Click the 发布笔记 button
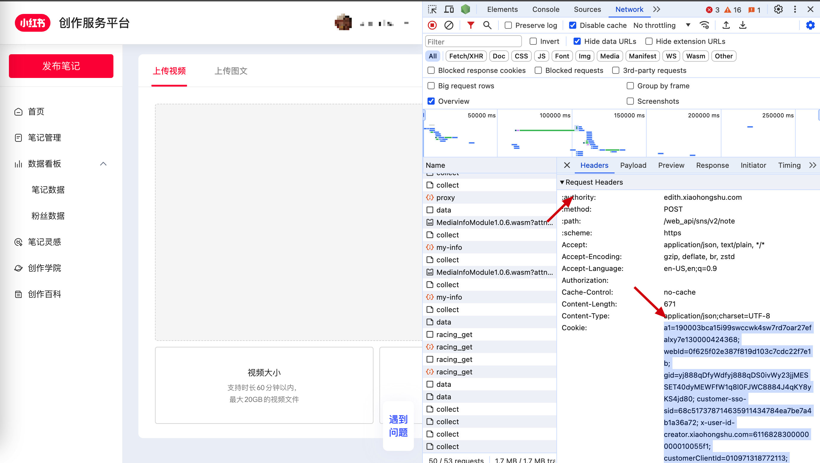The height and width of the screenshot is (463, 820). (x=61, y=66)
